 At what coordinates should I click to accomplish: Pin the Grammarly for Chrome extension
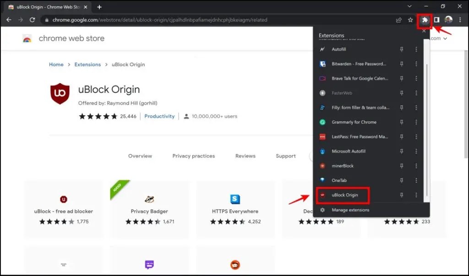point(401,122)
